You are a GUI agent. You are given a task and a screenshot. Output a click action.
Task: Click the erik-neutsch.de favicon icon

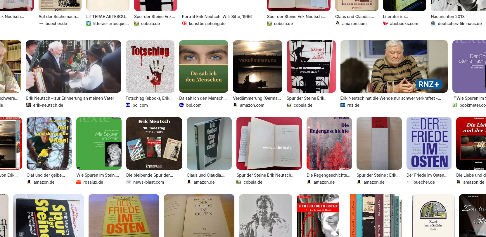28,105
